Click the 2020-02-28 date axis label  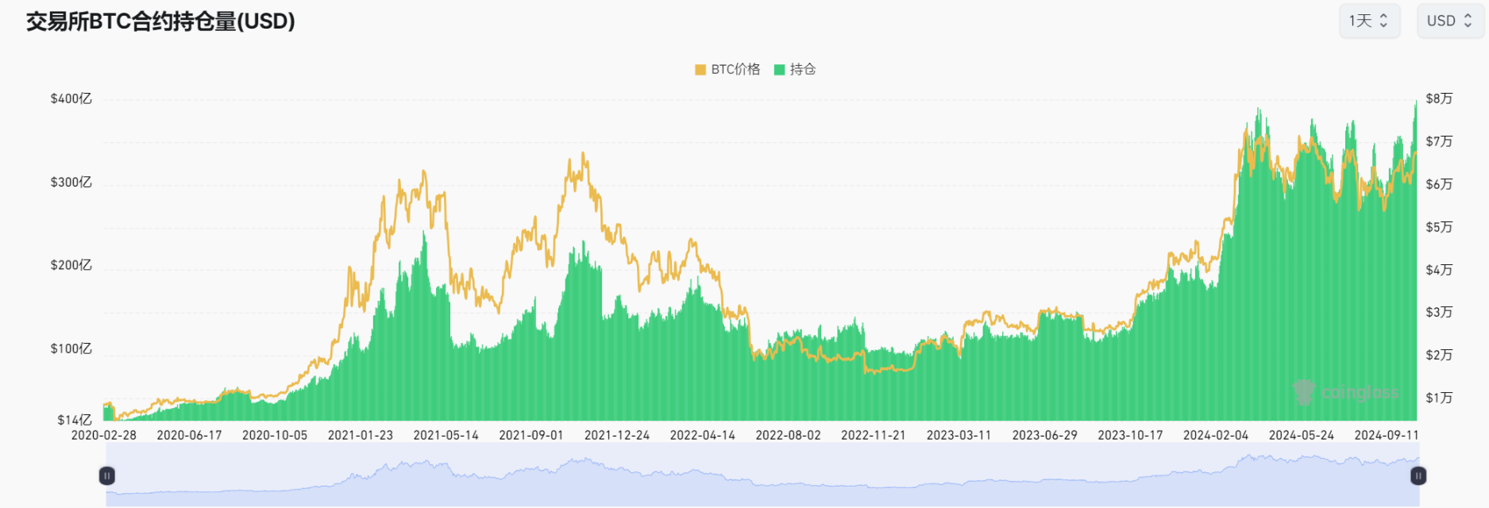tap(104, 435)
